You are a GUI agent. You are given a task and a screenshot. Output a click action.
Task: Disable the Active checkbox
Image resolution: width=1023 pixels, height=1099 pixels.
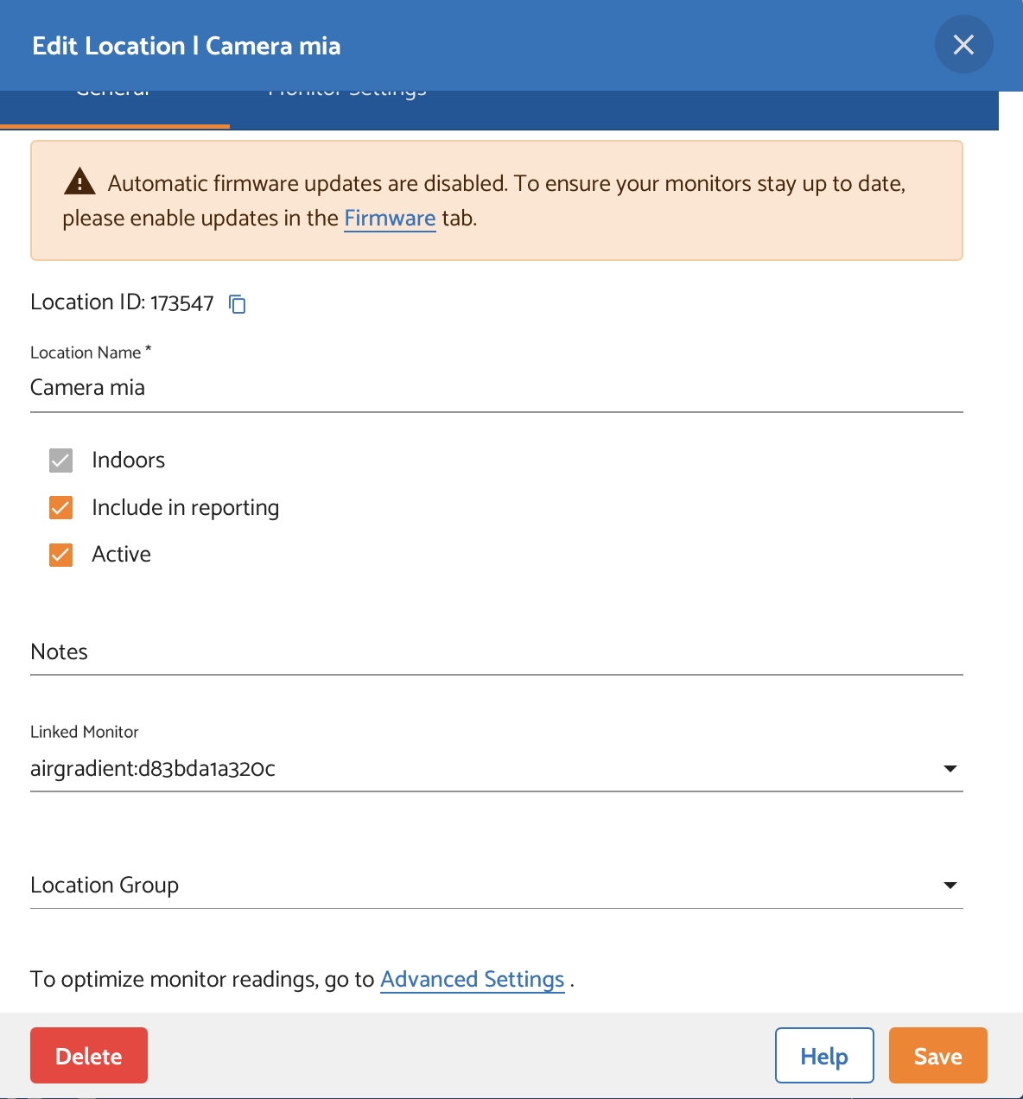click(60, 555)
